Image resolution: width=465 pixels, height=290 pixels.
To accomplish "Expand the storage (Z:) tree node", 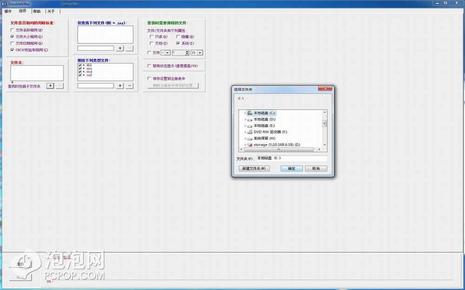I will pos(245,145).
